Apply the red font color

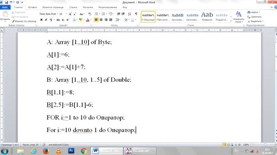[x=87, y=20]
